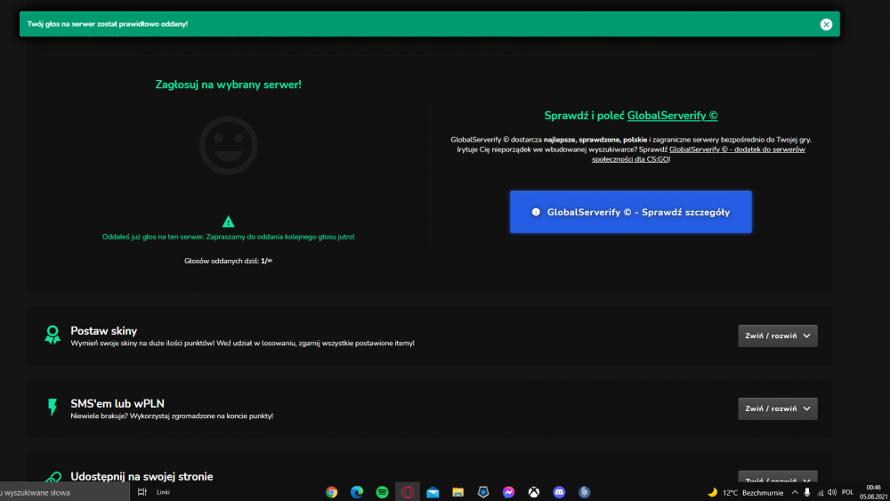Open Discord from the taskbar
Viewport: 890px width, 501px height.
[x=559, y=492]
